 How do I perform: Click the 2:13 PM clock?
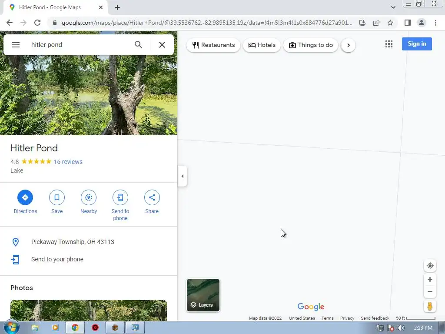coord(423,328)
